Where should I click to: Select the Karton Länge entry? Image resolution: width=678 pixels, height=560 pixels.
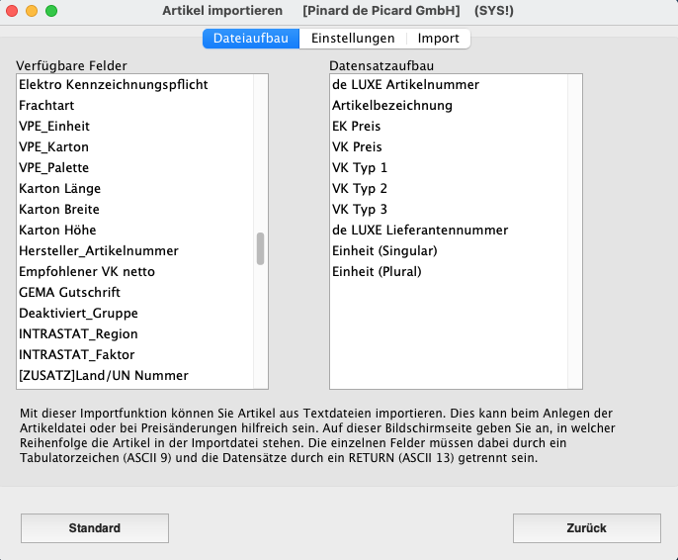click(x=59, y=189)
